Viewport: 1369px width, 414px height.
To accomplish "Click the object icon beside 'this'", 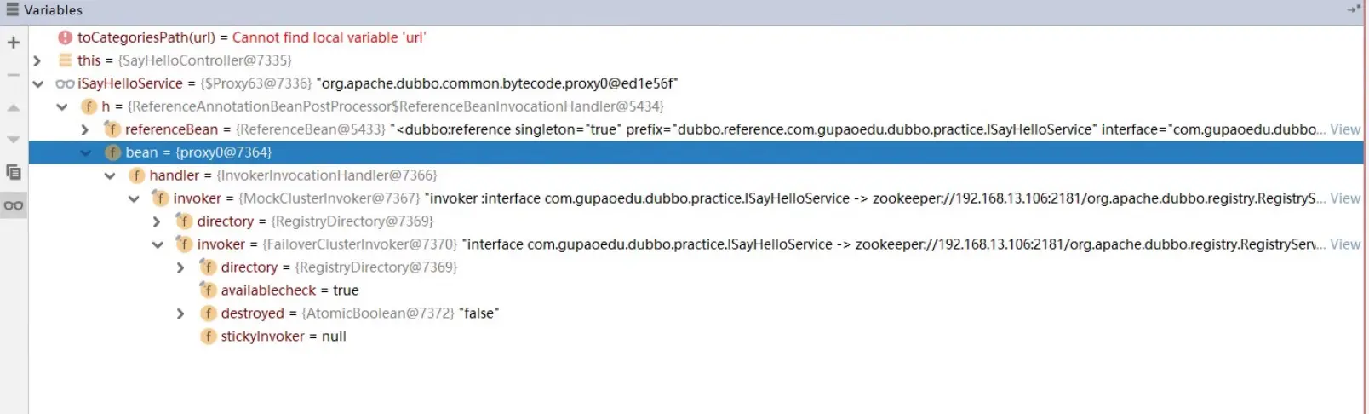I will [x=66, y=60].
